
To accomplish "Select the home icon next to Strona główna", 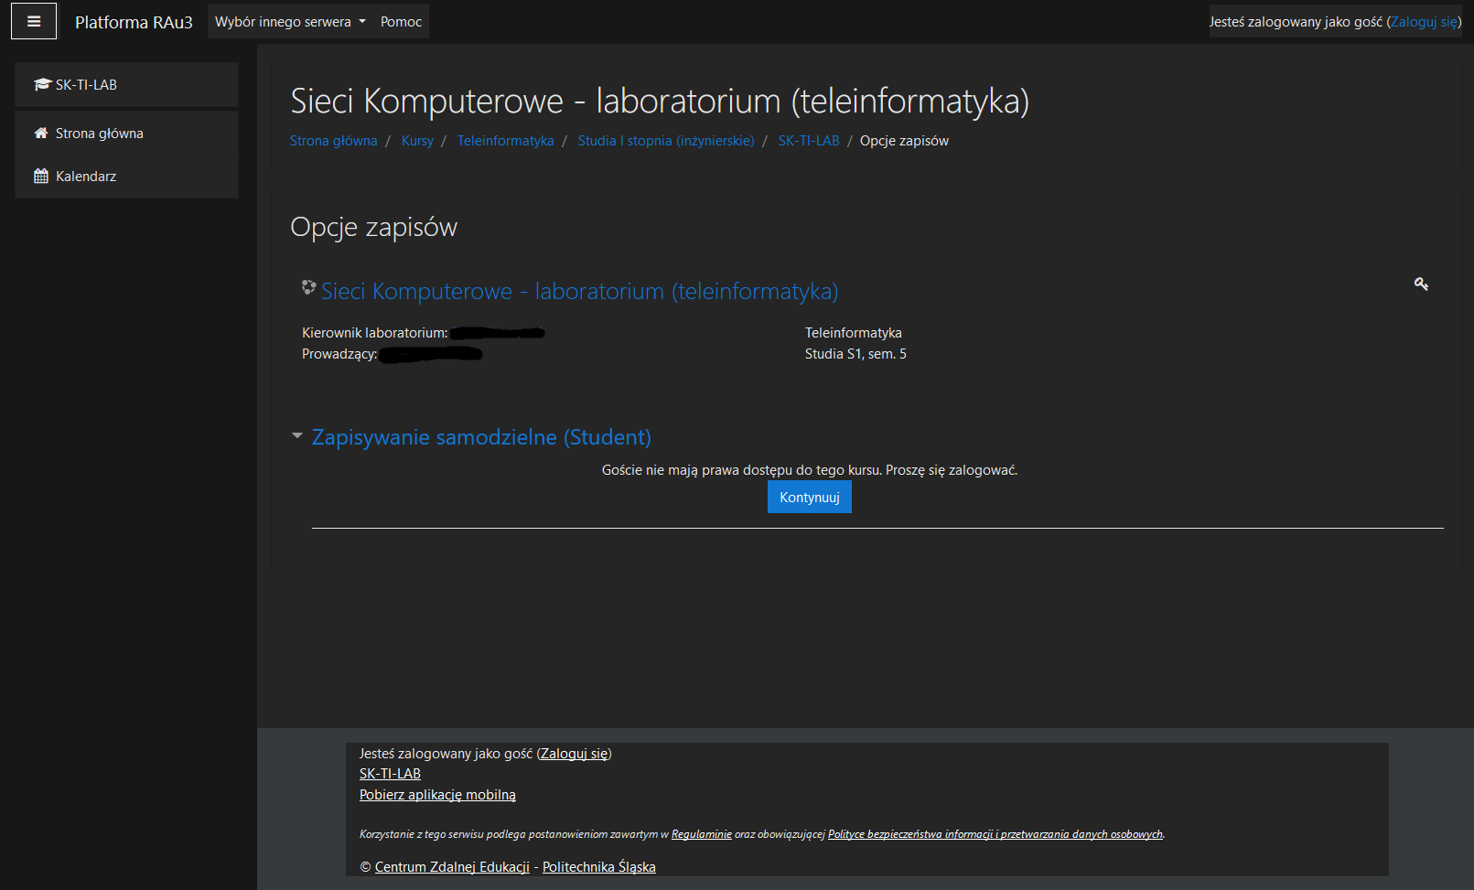I will tap(40, 132).
